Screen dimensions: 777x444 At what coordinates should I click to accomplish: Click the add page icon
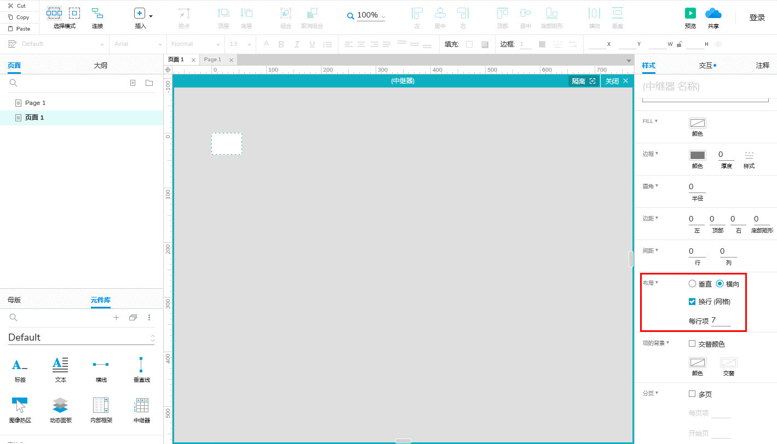click(x=133, y=83)
